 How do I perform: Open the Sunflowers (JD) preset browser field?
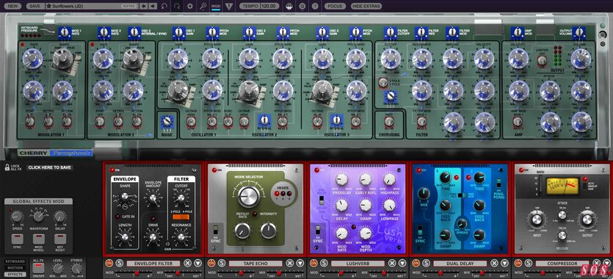[x=92, y=7]
